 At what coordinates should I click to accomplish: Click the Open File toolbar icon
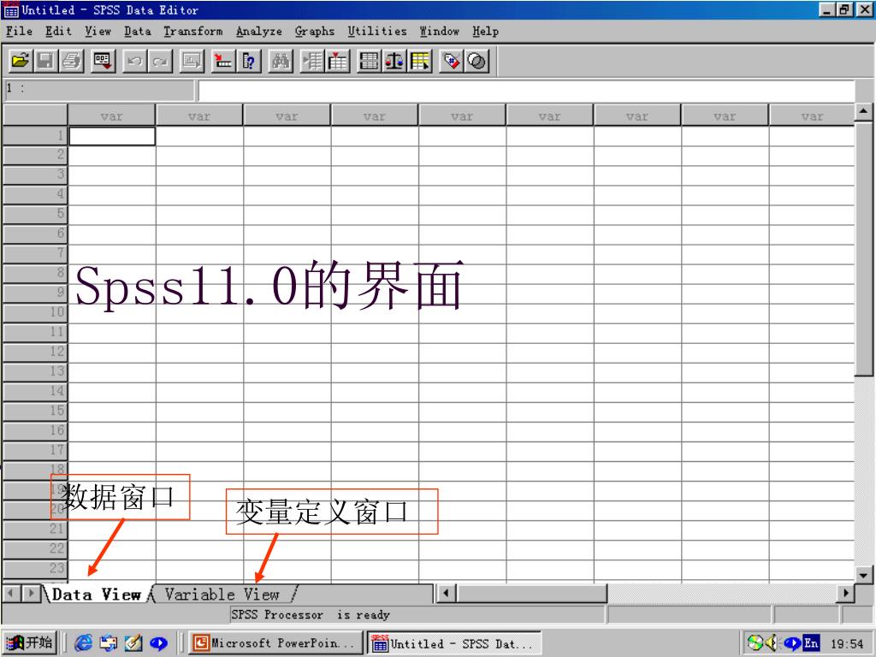[x=21, y=61]
